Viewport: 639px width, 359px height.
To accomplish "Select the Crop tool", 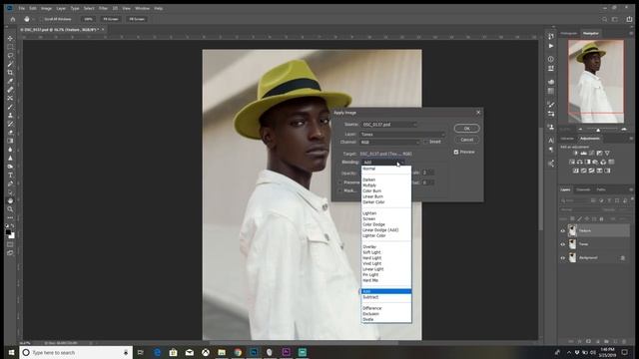I will [x=10, y=73].
